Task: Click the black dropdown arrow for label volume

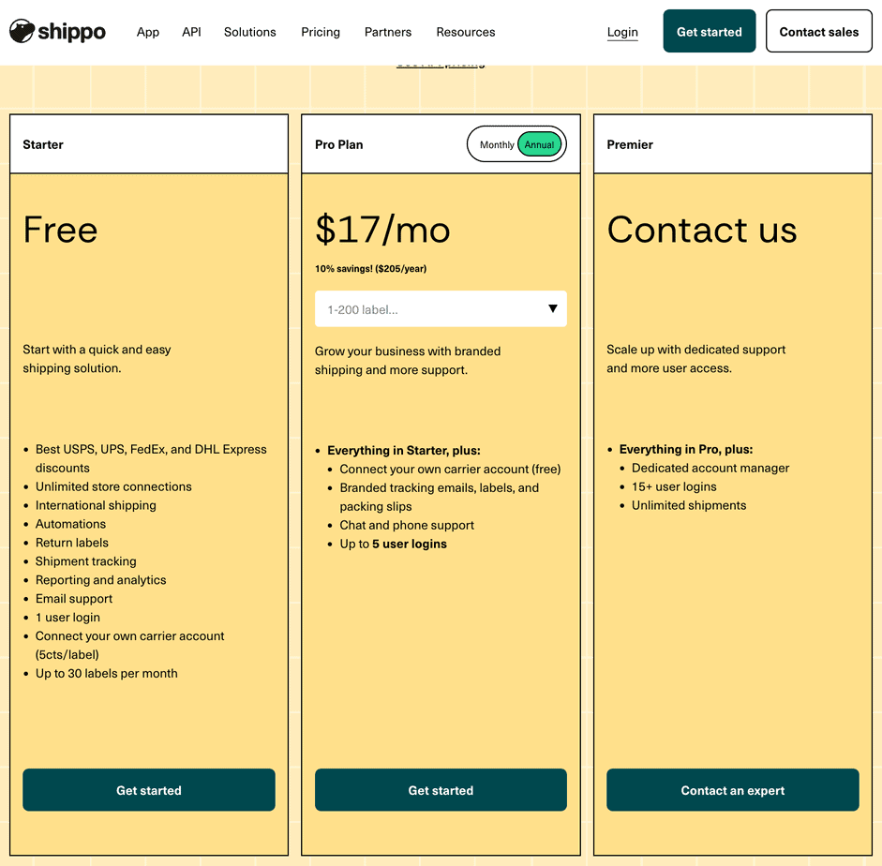Action: point(552,309)
